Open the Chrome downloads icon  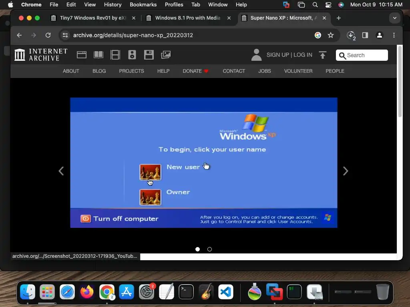pyautogui.click(x=351, y=35)
